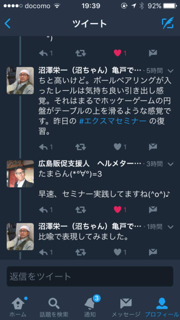Image resolution: width=180 pixels, height=320 pixels.
Task: Tap the 返信をツイート reply field
Action: [90, 276]
